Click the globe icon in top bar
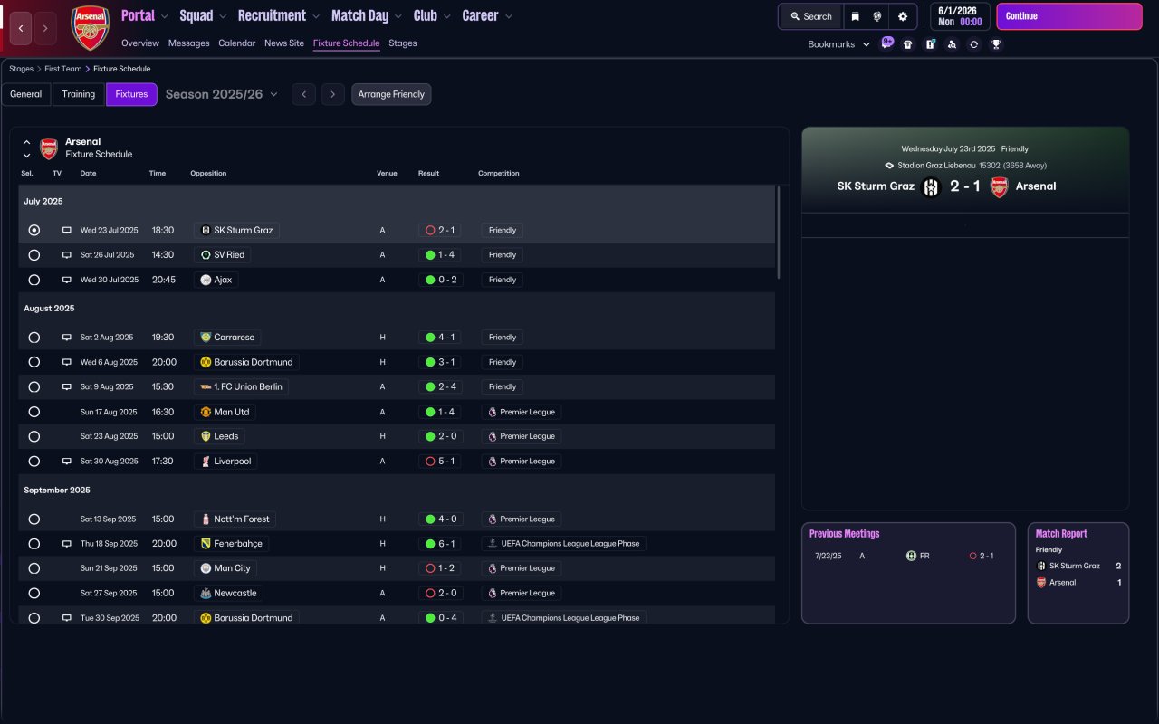Image resolution: width=1159 pixels, height=724 pixels. (877, 16)
